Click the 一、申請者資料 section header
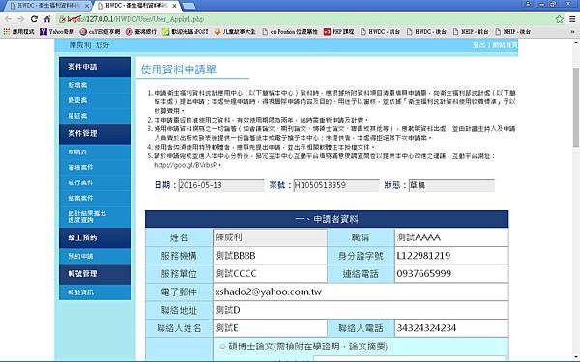Viewport: 580px width, 362px height. (327, 219)
